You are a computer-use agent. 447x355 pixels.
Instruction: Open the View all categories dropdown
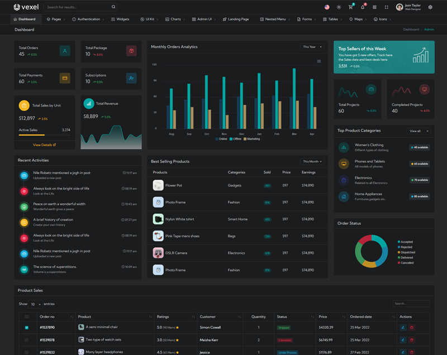click(x=419, y=131)
